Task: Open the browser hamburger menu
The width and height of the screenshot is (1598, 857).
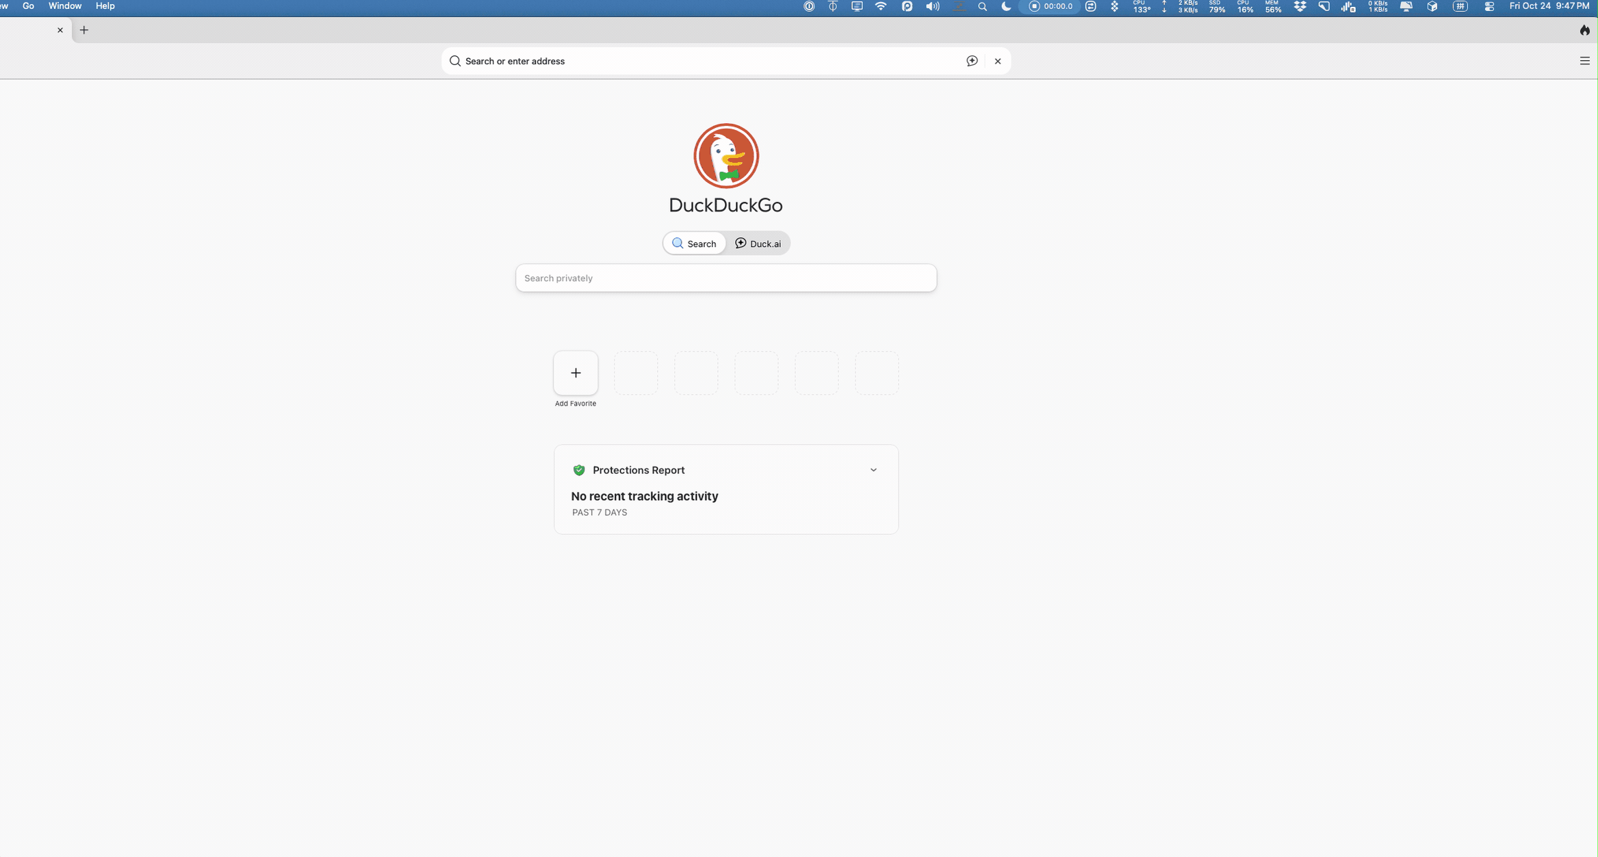Action: click(x=1584, y=61)
